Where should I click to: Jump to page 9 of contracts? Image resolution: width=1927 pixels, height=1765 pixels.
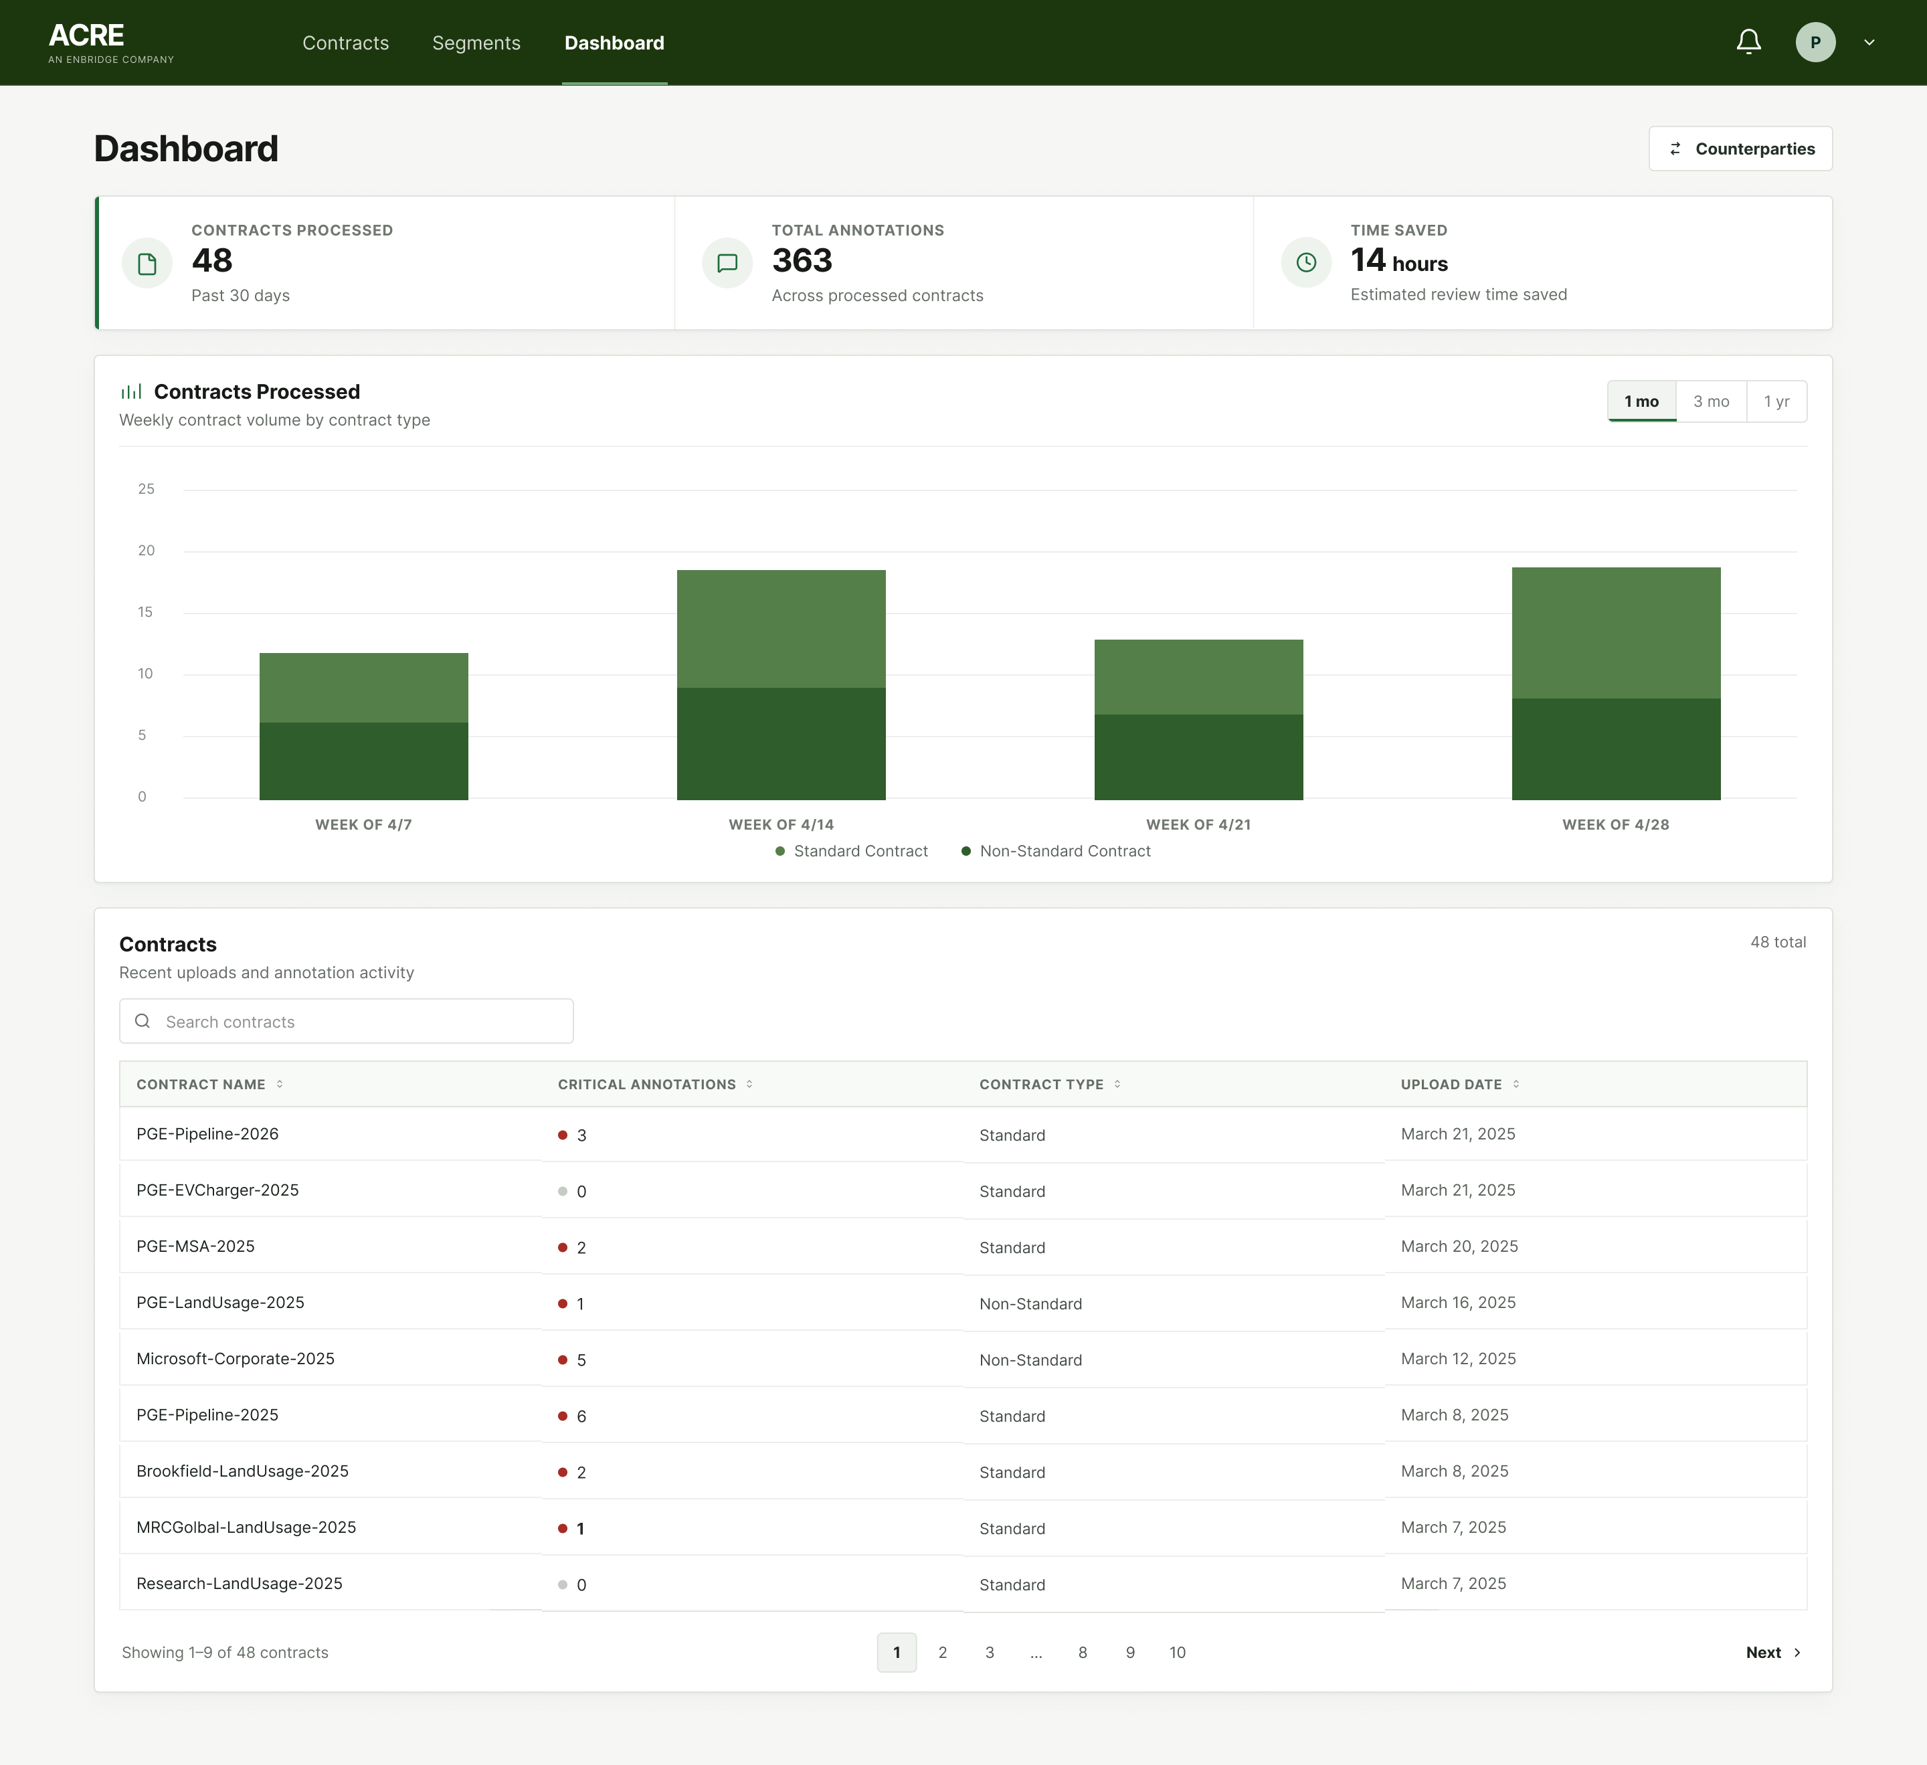[1130, 1653]
